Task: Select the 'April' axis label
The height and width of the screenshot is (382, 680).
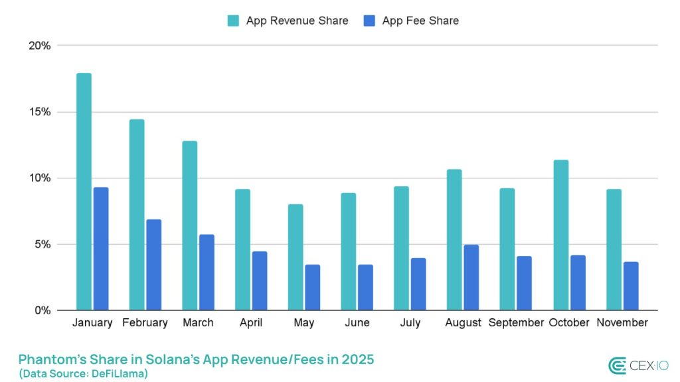Action: click(251, 323)
